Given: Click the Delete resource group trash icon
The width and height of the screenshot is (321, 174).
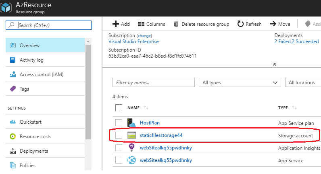Looking at the screenshot, I should (x=176, y=24).
